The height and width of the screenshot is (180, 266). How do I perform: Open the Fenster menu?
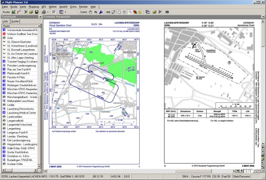click(x=83, y=7)
